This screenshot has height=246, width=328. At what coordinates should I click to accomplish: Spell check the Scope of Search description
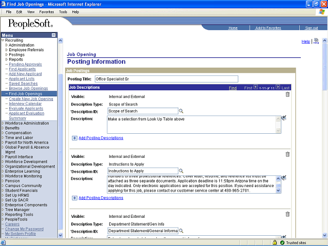(x=283, y=118)
